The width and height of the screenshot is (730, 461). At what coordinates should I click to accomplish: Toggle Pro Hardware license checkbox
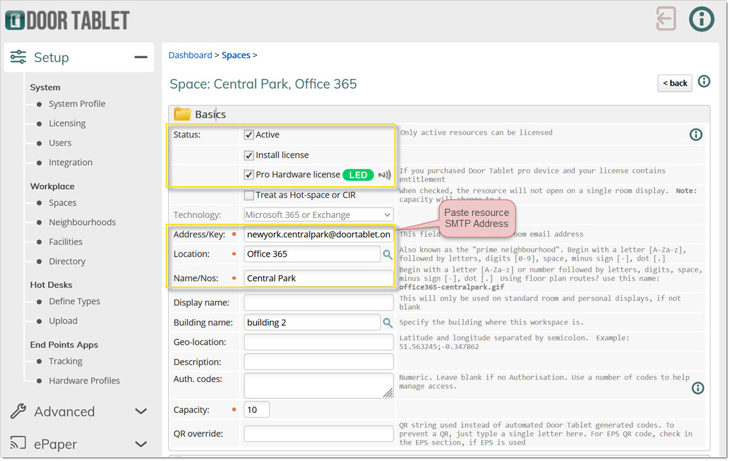(249, 175)
